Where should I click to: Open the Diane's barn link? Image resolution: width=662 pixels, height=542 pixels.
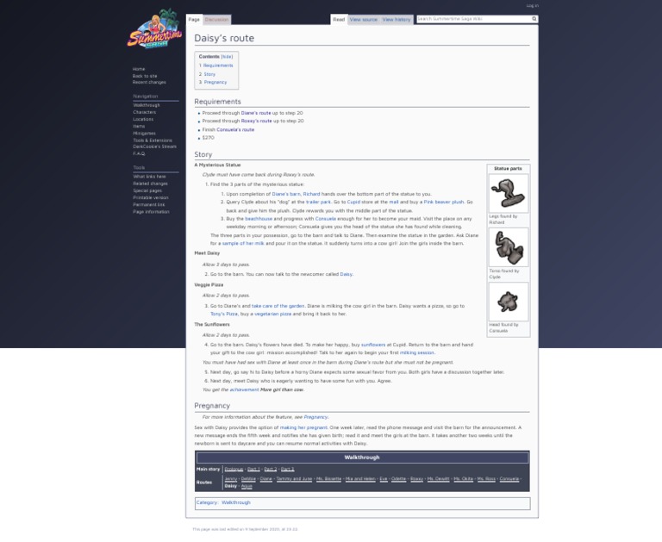(286, 194)
